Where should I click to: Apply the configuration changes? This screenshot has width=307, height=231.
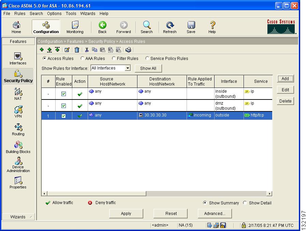coord(126,213)
